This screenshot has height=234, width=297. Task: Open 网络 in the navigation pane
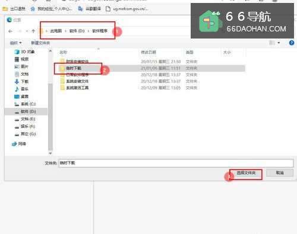click(19, 144)
